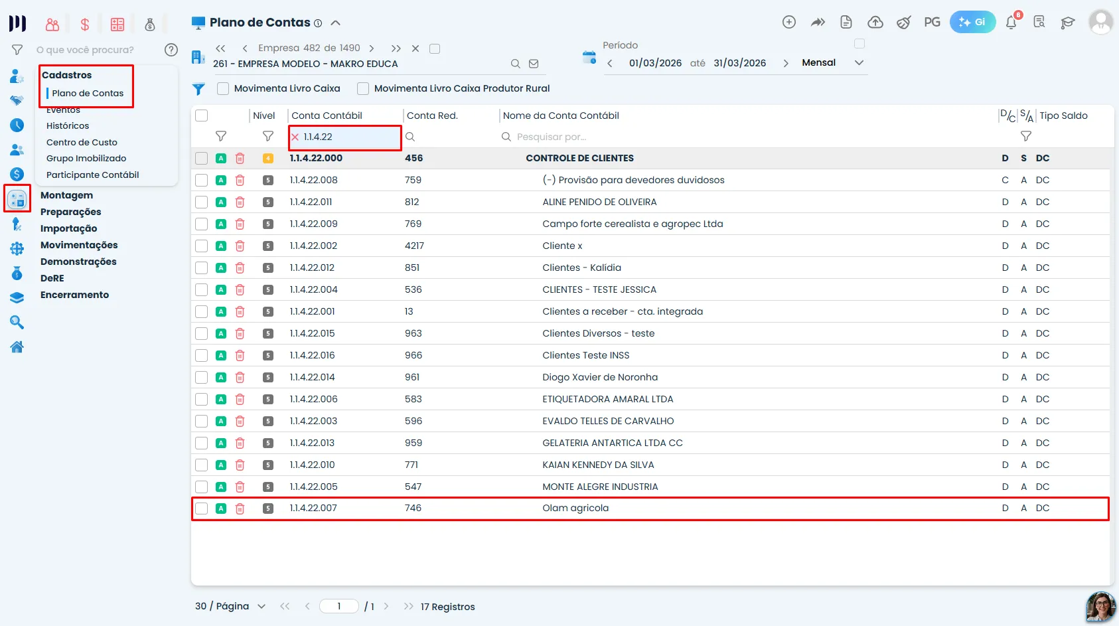Screen dimensions: 1119x626
Task: Delete the Cliente x account row
Action: coord(240,246)
